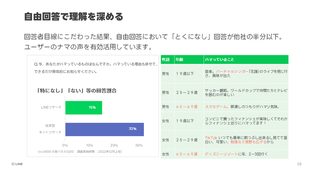
Task: Click the LINE logo in the footer
Action: pos(17,164)
